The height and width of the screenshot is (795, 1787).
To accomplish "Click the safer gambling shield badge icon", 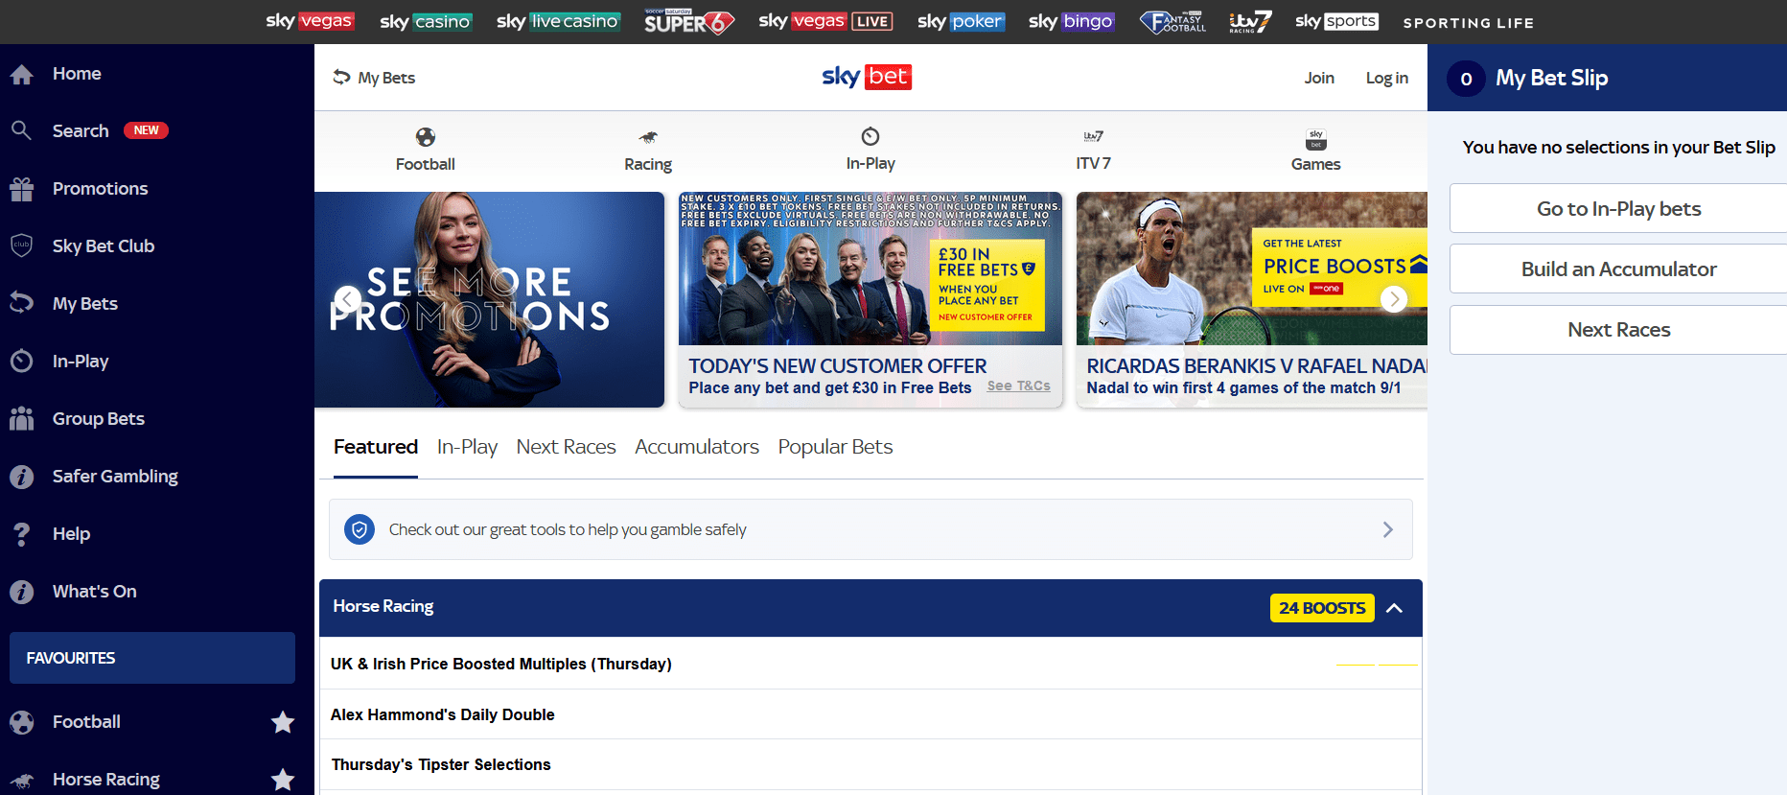I will click(360, 529).
